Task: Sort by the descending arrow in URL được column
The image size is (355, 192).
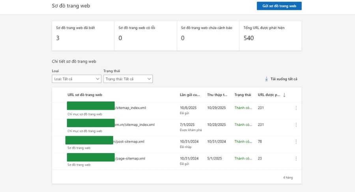Action: [284, 95]
